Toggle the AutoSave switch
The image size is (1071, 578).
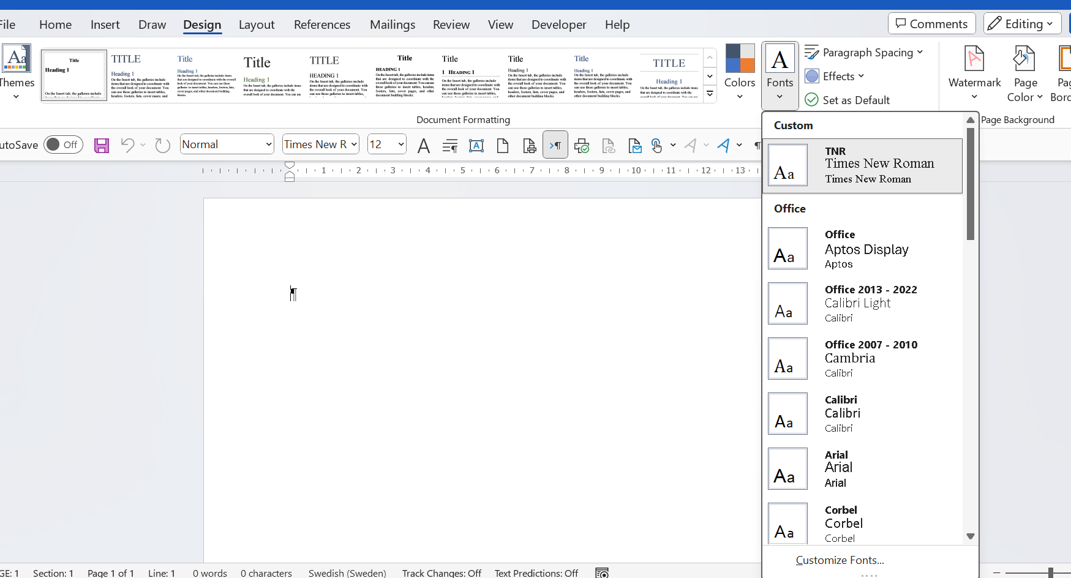click(63, 144)
